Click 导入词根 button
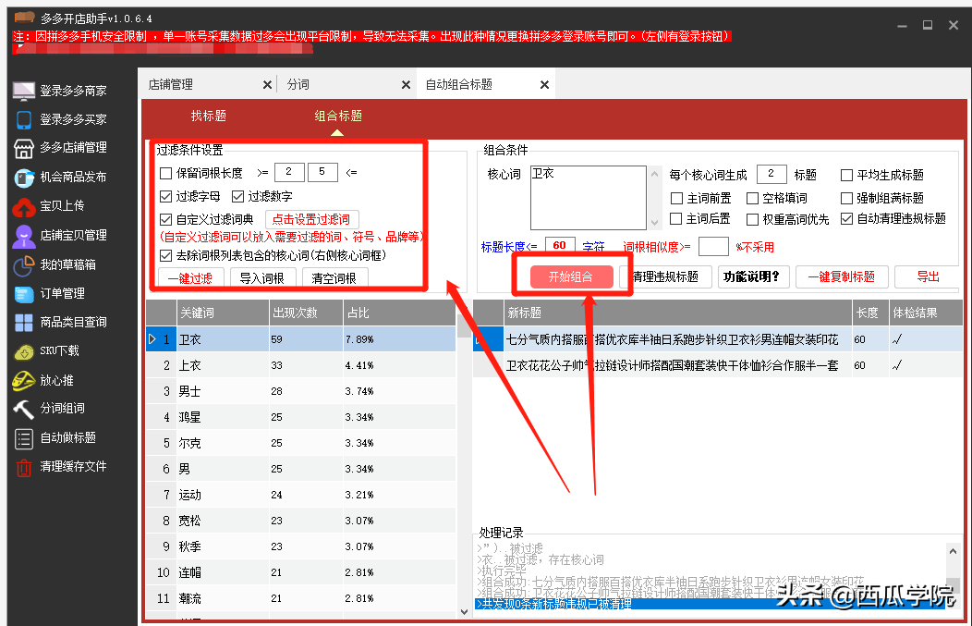The height and width of the screenshot is (626, 972). click(262, 278)
